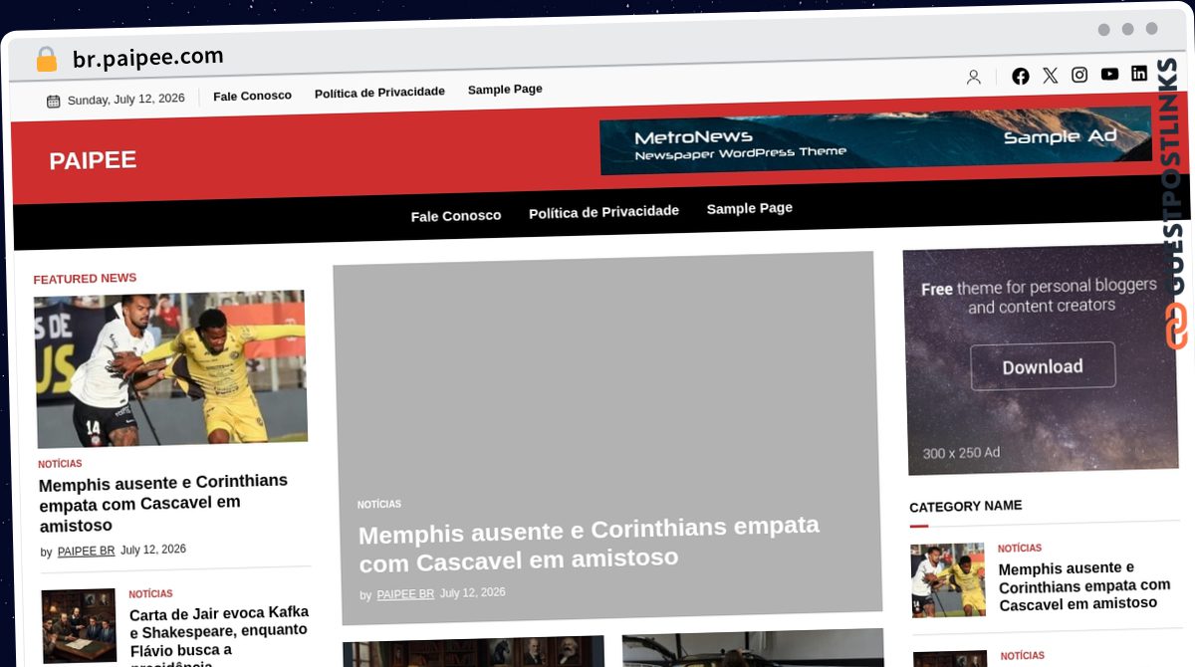Open large center Memphis ausente headline
The height and width of the screenshot is (667, 1195).
click(x=590, y=544)
